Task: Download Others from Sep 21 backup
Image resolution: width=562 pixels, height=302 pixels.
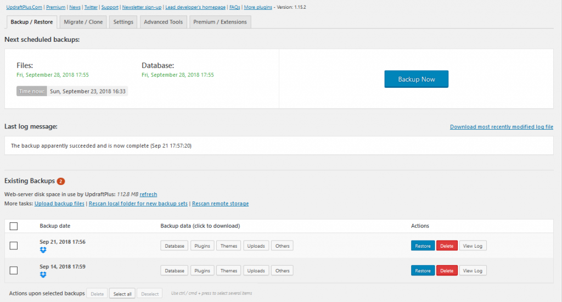Action: 283,245
